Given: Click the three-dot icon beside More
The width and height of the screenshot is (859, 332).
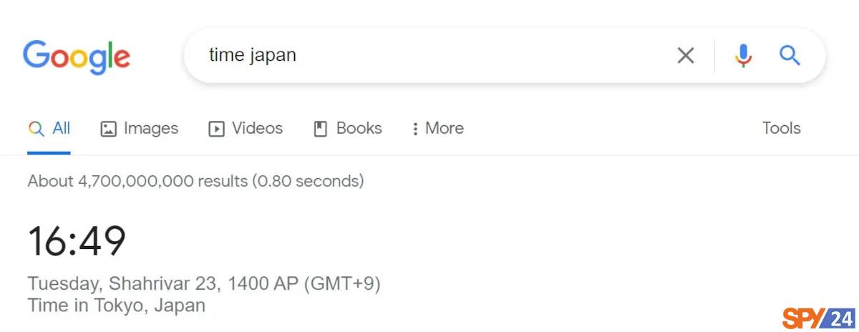Looking at the screenshot, I should (x=415, y=129).
